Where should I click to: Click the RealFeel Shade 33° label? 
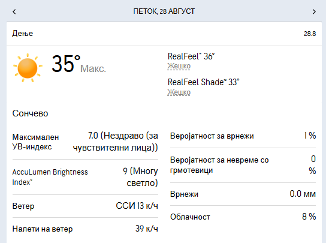tap(203, 82)
